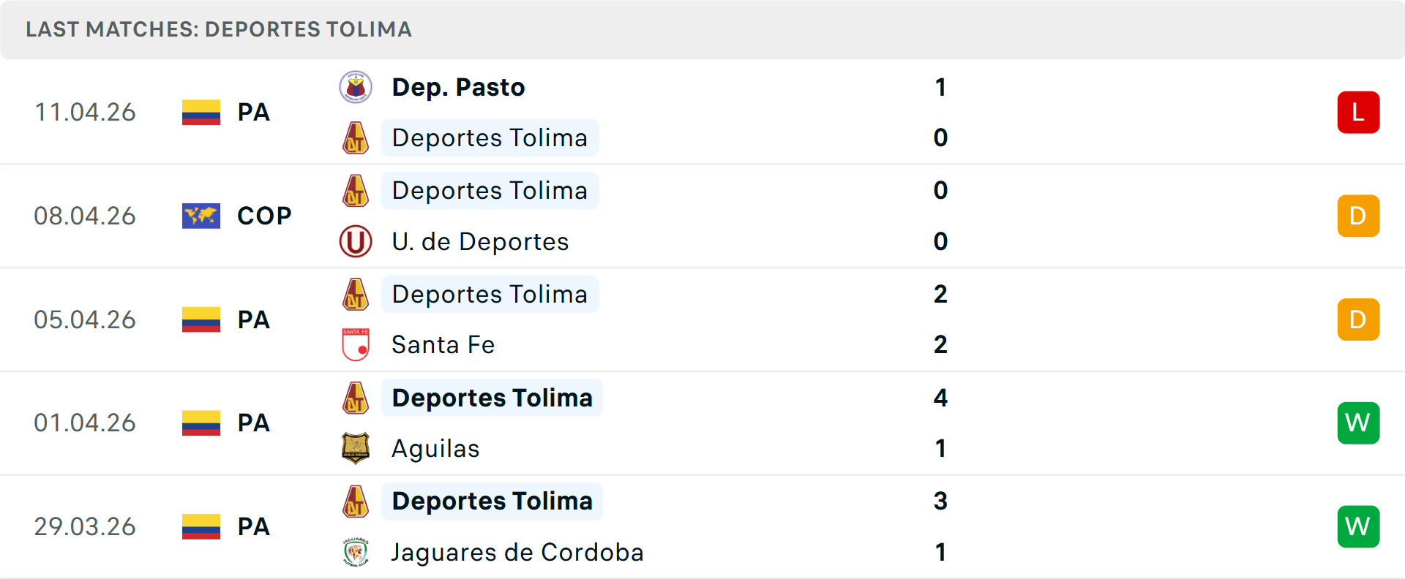
Task: Click the Colombian flag next to the 11.04.26 match
Action: point(201,112)
